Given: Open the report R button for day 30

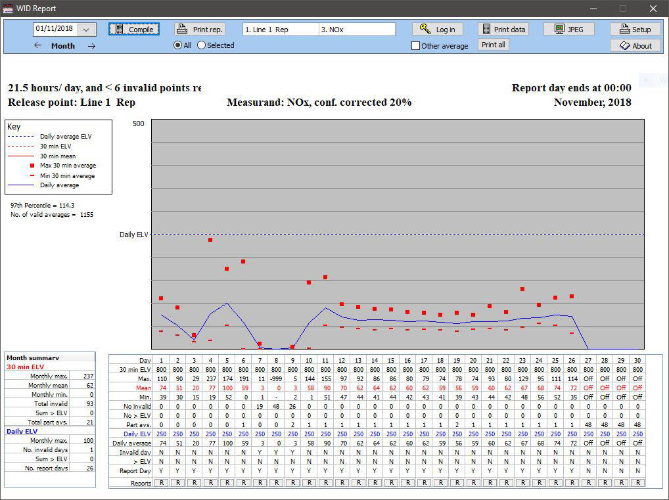Looking at the screenshot, I should coord(637,483).
